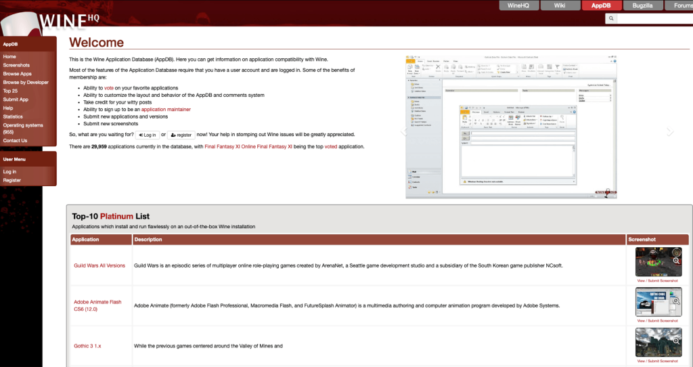Click Log in under User Menu

click(x=9, y=171)
